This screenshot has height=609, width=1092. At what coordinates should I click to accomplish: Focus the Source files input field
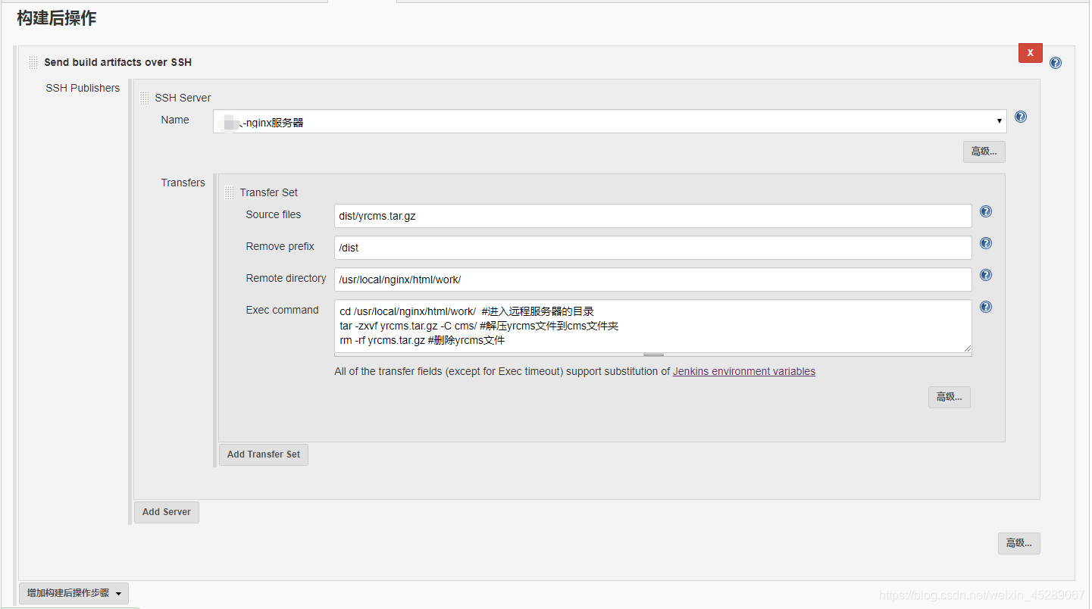(x=653, y=216)
